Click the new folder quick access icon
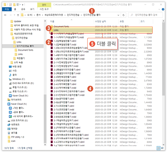Screen dimensions: 167x152 click(x=14, y=5)
